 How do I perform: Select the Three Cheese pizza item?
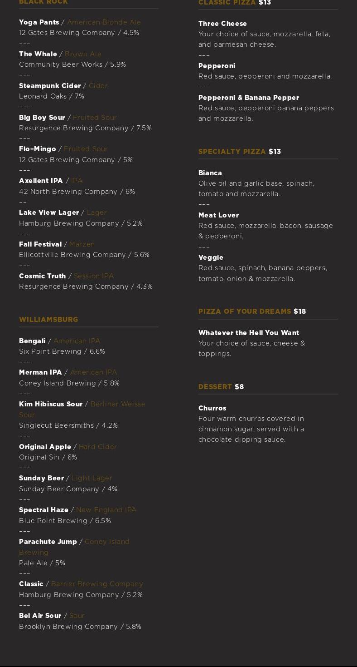click(x=222, y=24)
